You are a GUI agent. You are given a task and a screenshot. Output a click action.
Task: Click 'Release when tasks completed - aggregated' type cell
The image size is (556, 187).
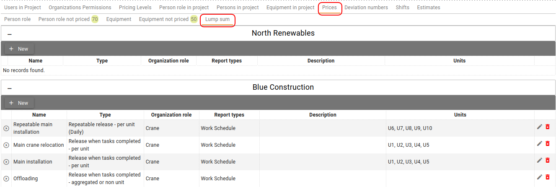[105, 179]
